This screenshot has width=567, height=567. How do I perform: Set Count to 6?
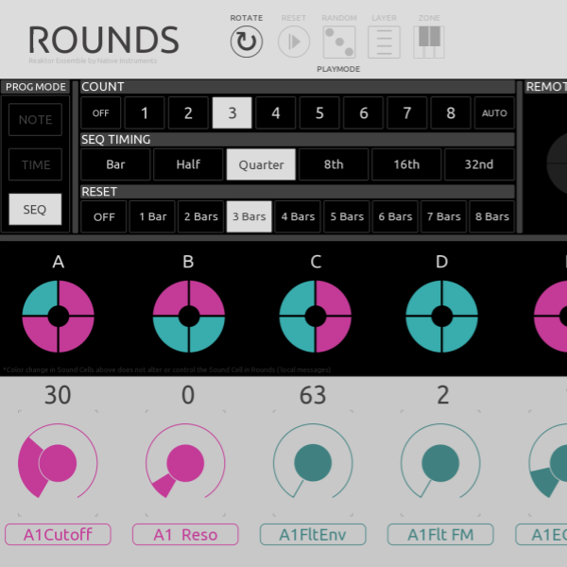364,112
